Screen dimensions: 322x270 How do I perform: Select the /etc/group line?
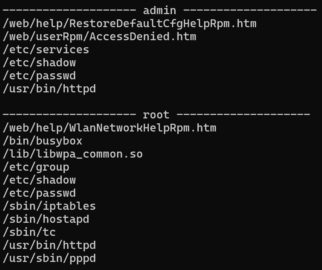(x=36, y=167)
